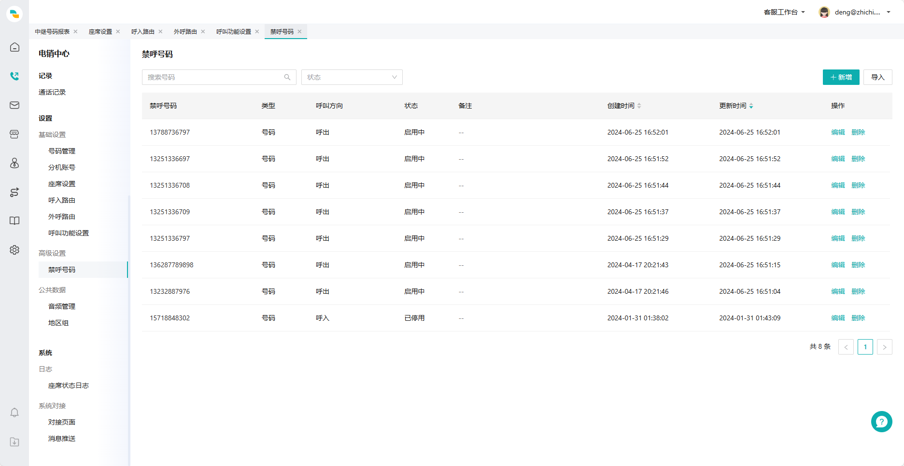This screenshot has height=466, width=904.
Task: Close the 呼叫功能设置 tab
Action: [257, 31]
